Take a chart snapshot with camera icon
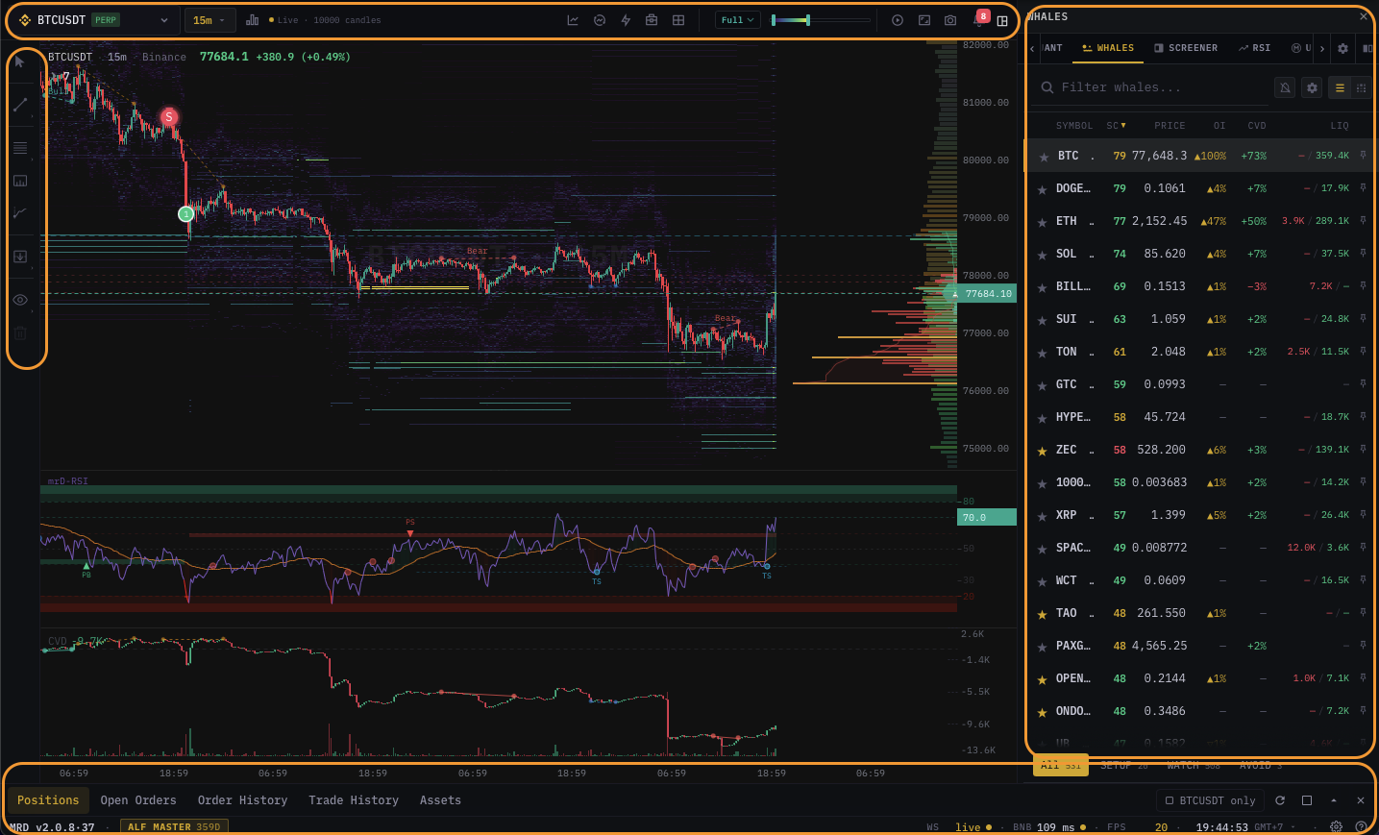 [950, 20]
